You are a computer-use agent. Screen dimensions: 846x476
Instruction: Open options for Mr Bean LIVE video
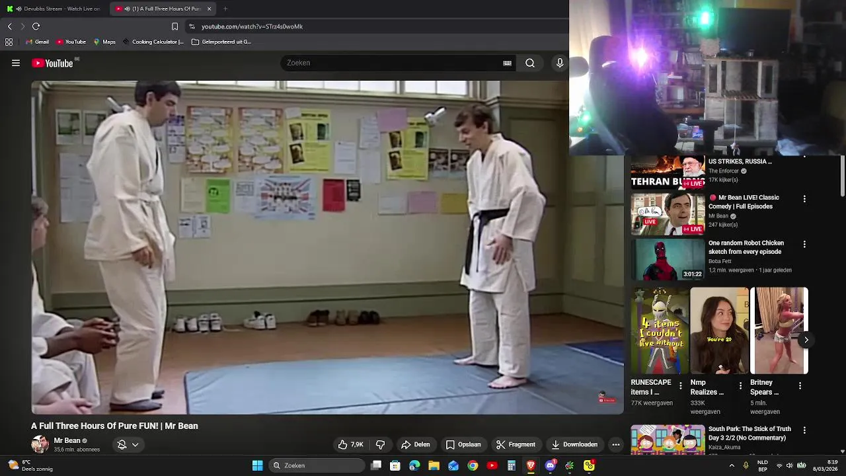coord(804,198)
